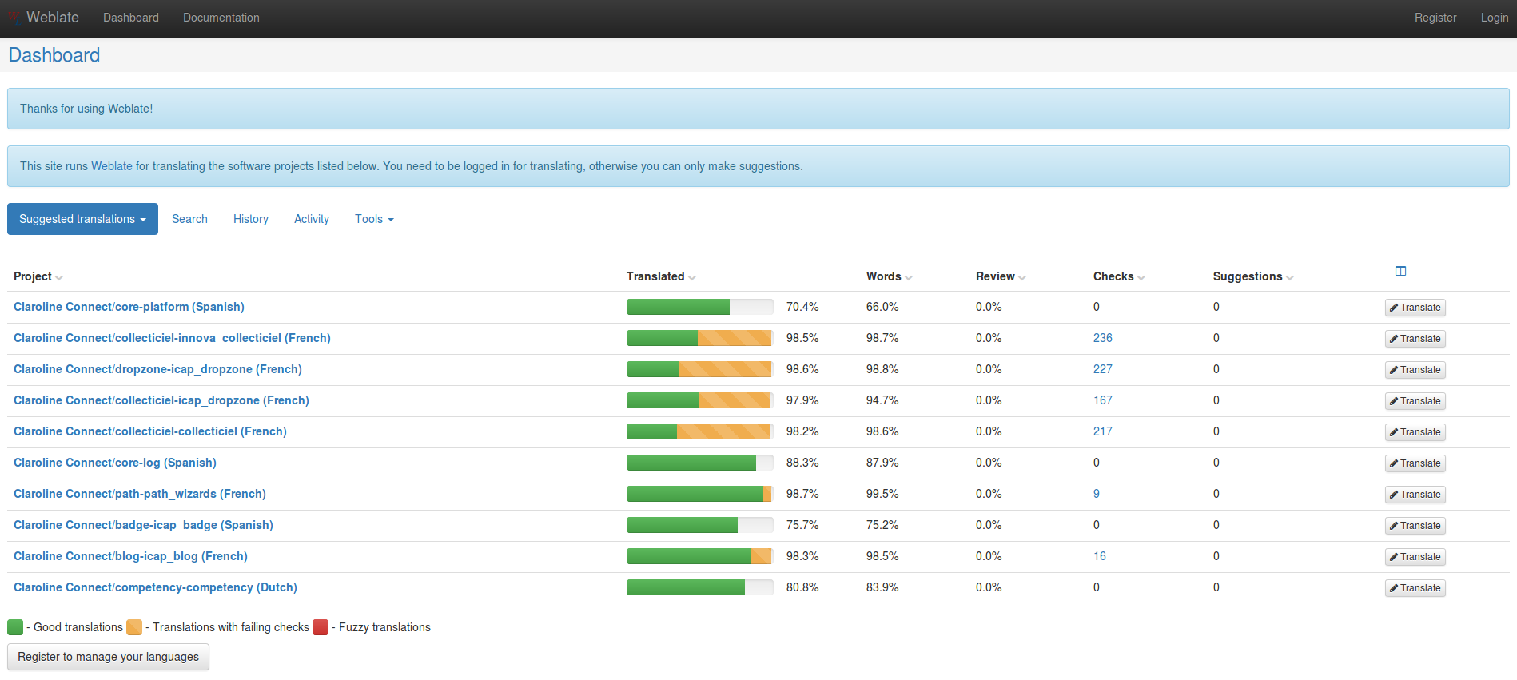Sort the table by the Suggestions column
This screenshot has width=1517, height=680.
point(1253,276)
